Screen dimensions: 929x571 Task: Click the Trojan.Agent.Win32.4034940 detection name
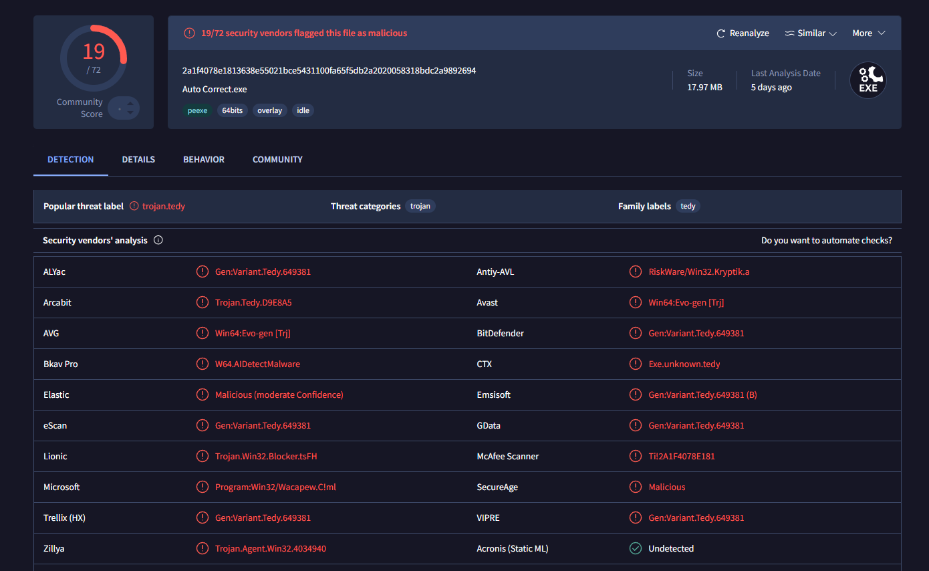(271, 548)
